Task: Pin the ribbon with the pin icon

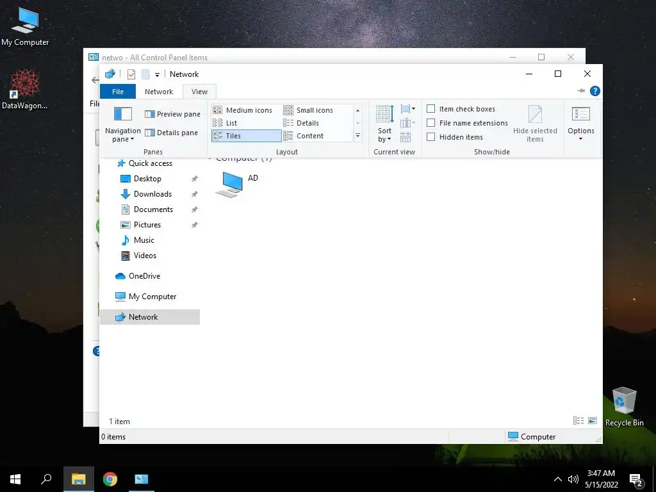Action: [x=581, y=91]
